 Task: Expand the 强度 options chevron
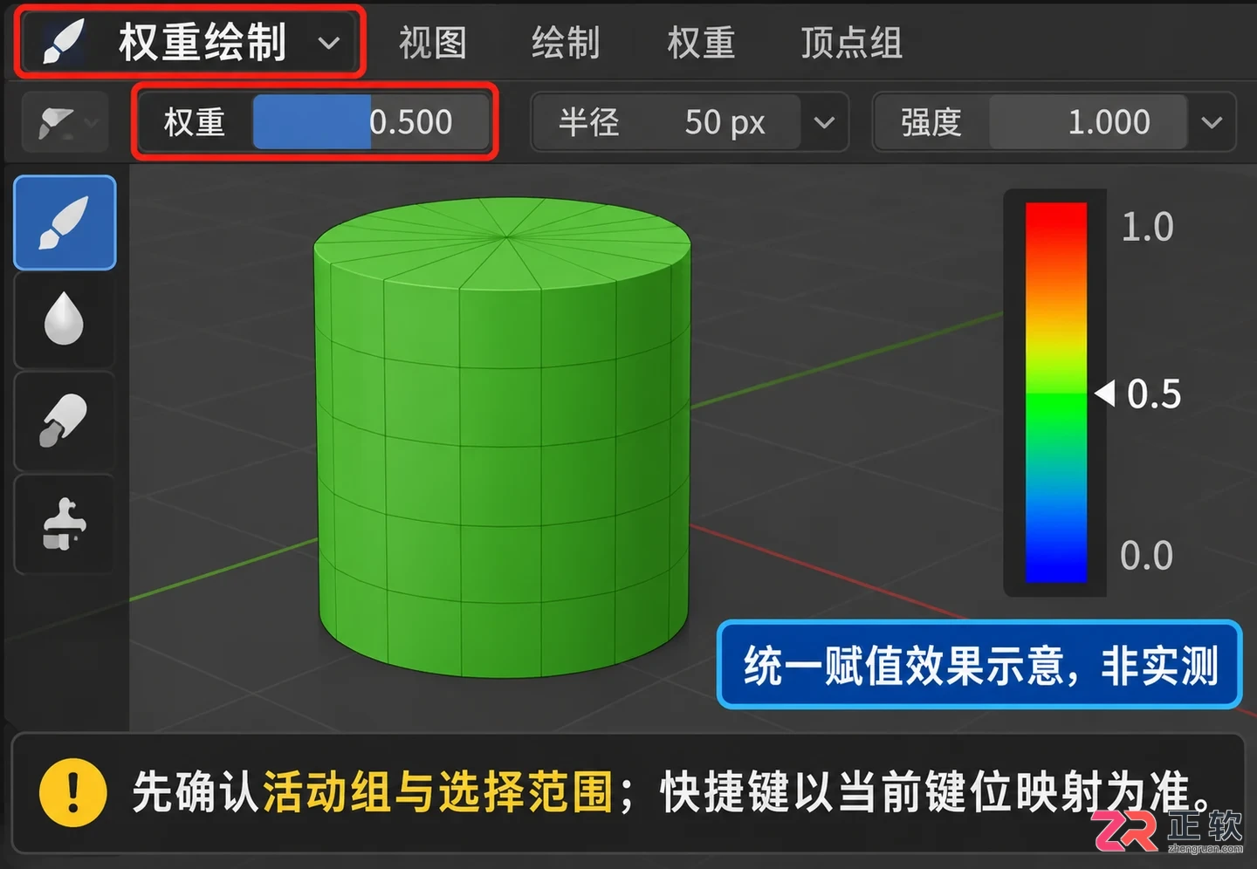(1212, 122)
